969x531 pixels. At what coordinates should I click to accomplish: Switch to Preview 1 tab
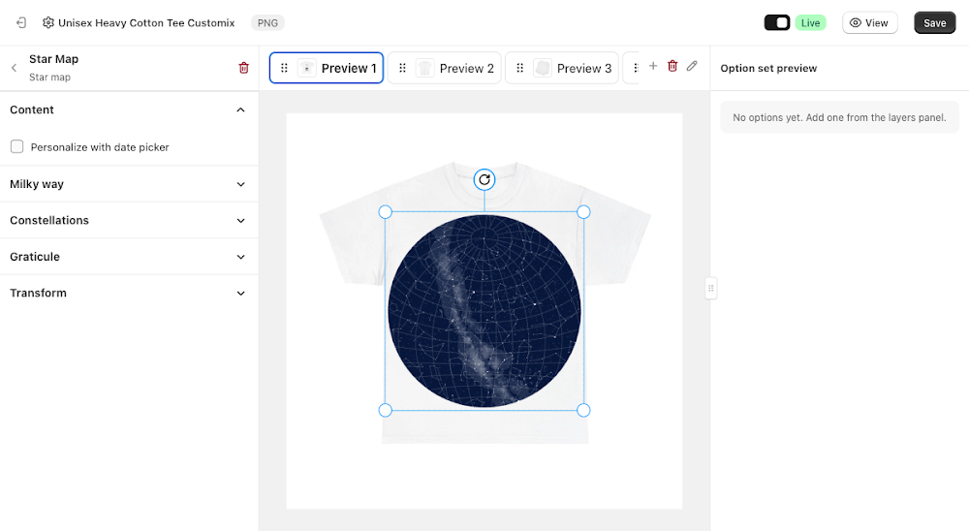coord(327,68)
